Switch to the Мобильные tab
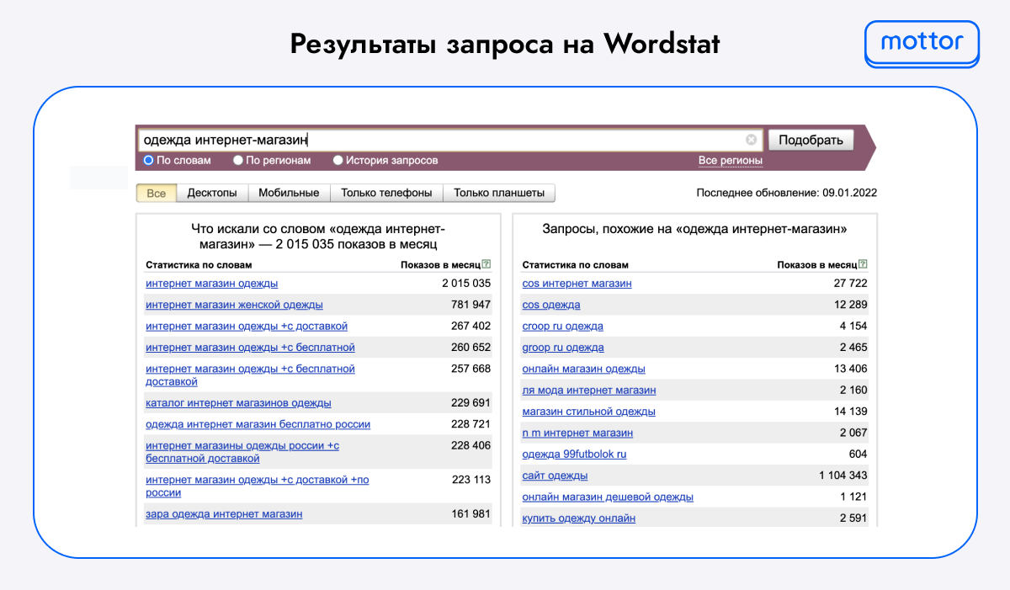Viewport: 1010px width, 590px height. 289,193
